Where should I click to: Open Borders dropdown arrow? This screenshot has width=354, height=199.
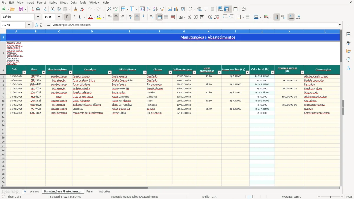coord(243,17)
